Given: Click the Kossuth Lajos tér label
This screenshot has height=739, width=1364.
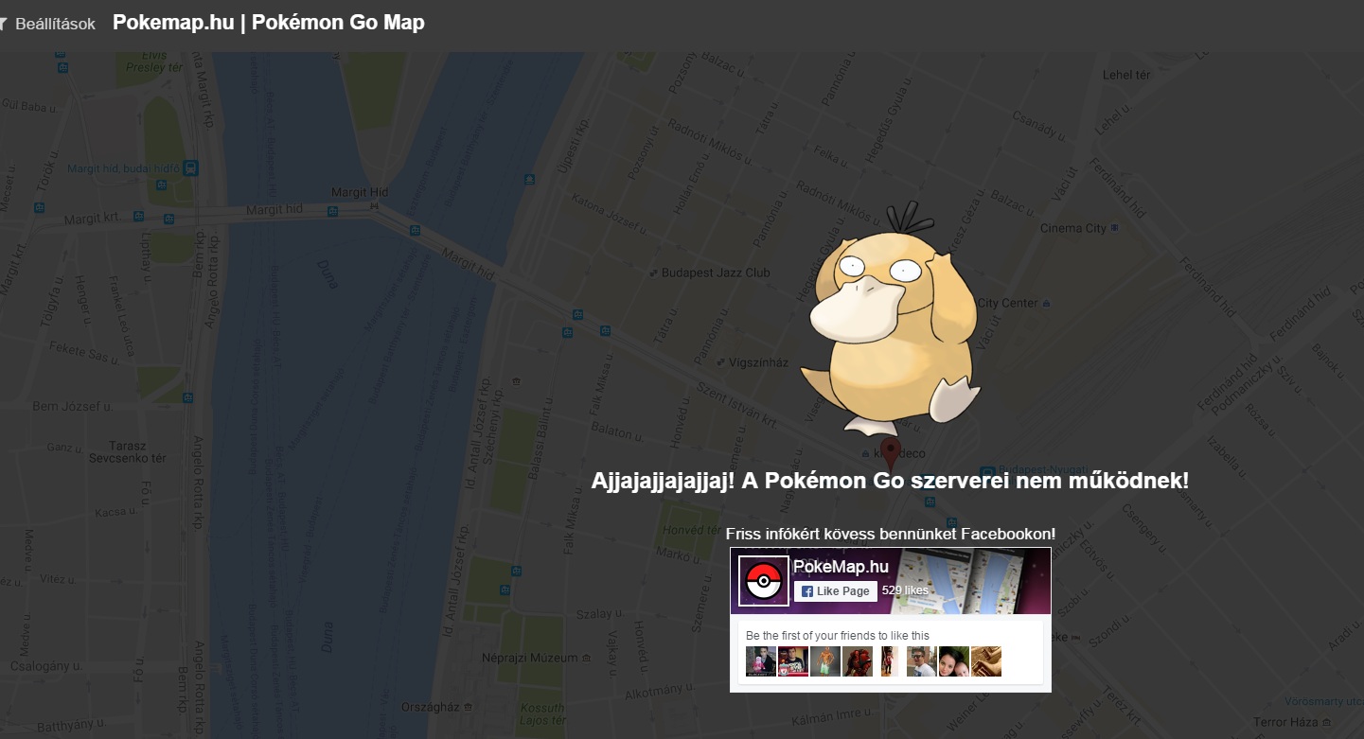Looking at the screenshot, I should pyautogui.click(x=543, y=713).
